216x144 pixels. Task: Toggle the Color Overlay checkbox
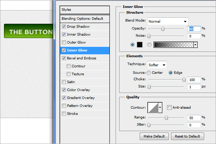coord(64,90)
